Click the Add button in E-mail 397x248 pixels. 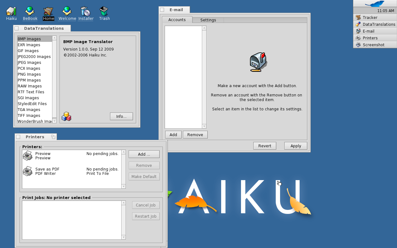(173, 135)
